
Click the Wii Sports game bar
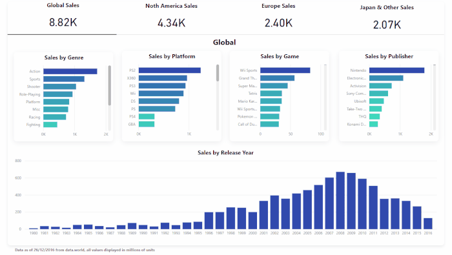(285, 70)
